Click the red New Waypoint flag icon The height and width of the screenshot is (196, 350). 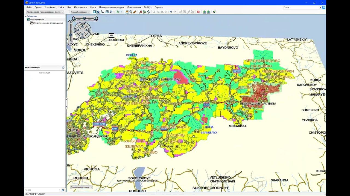pos(141,12)
